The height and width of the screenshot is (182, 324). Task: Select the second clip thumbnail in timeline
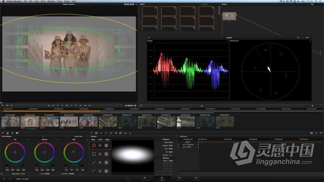30,122
